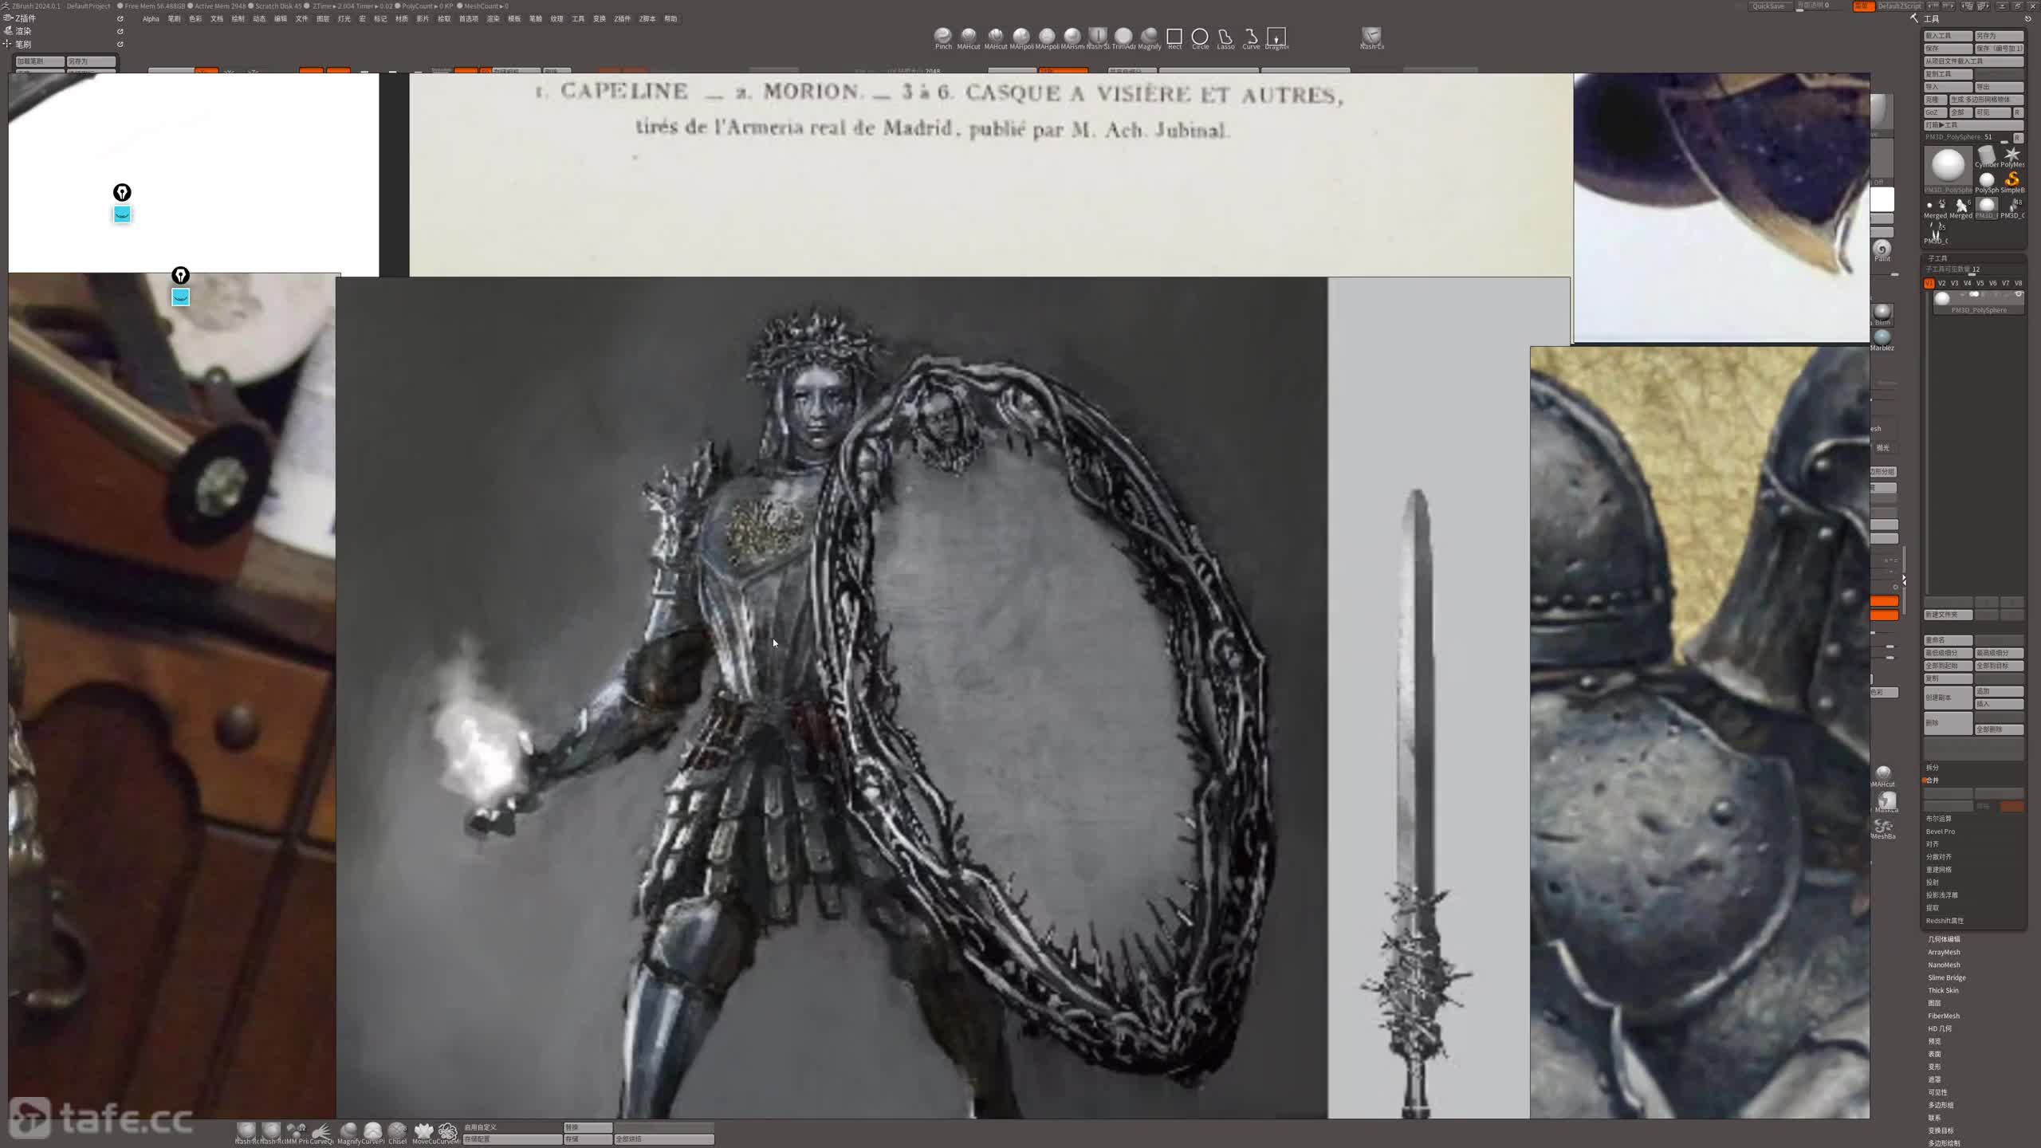Select the Nash Cl brush icon
Image resolution: width=2041 pixels, height=1148 pixels.
tap(1371, 37)
